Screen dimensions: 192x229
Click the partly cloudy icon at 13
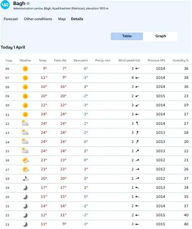(x=25, y=132)
